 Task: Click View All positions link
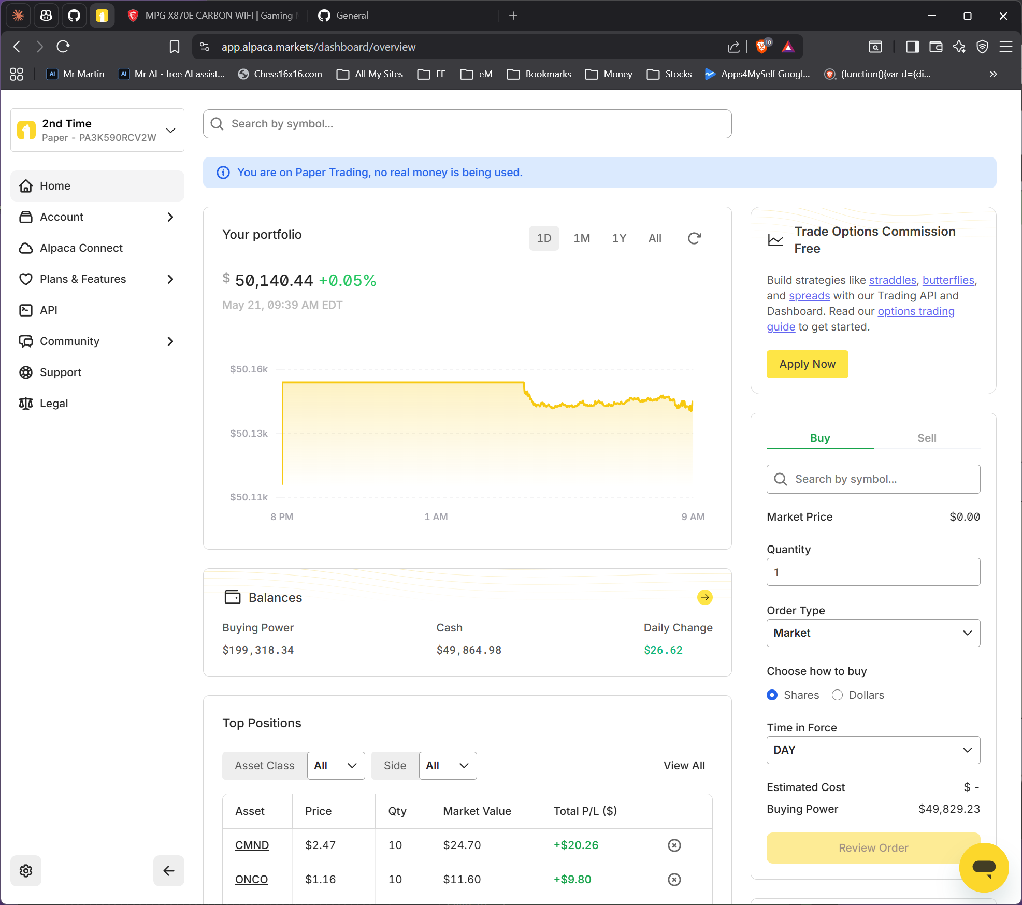[x=684, y=766]
